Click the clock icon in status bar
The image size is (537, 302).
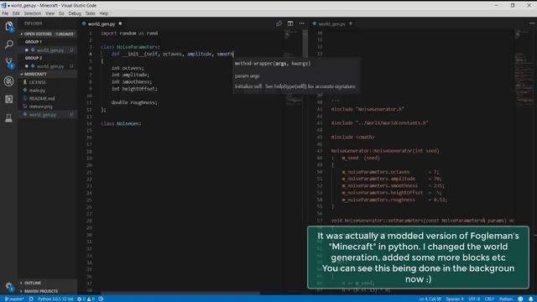click(101, 299)
